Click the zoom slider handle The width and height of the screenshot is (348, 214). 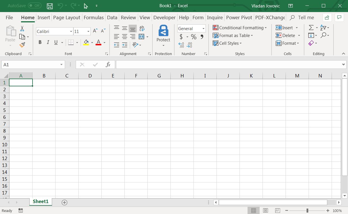tap(307, 211)
